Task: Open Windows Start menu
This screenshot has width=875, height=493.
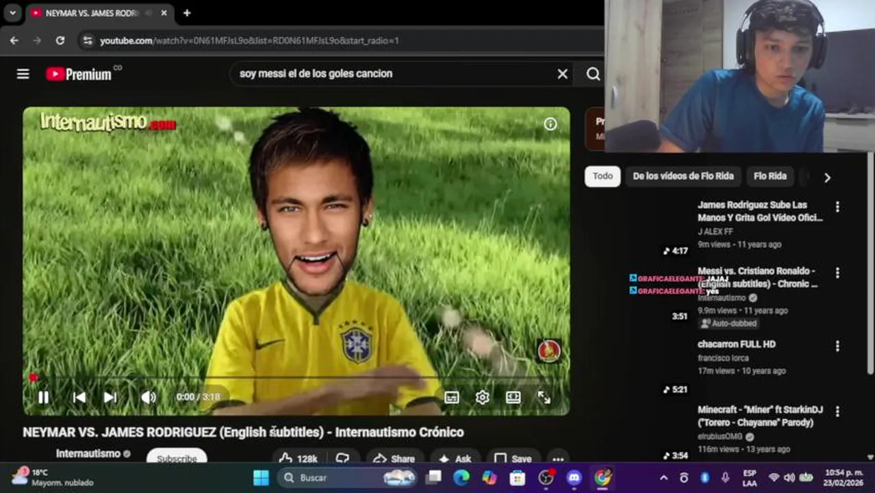Action: 261,477
